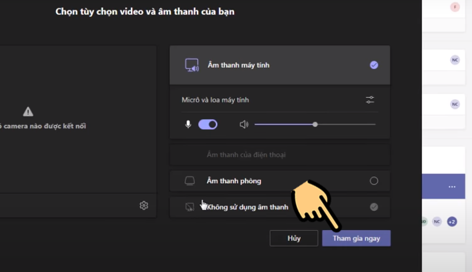Viewport: 472px width, 272px height.
Task: Click the Micrô và loa máy tính label
Action: [x=215, y=100]
